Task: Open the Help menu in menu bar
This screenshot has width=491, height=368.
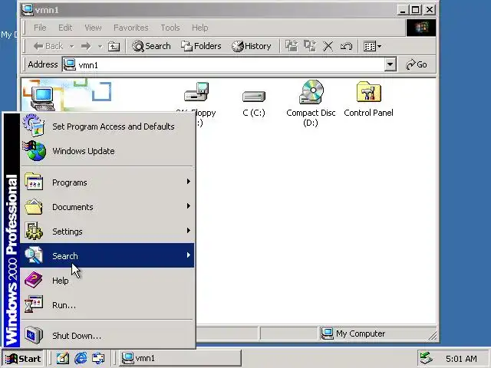Action: (x=199, y=28)
